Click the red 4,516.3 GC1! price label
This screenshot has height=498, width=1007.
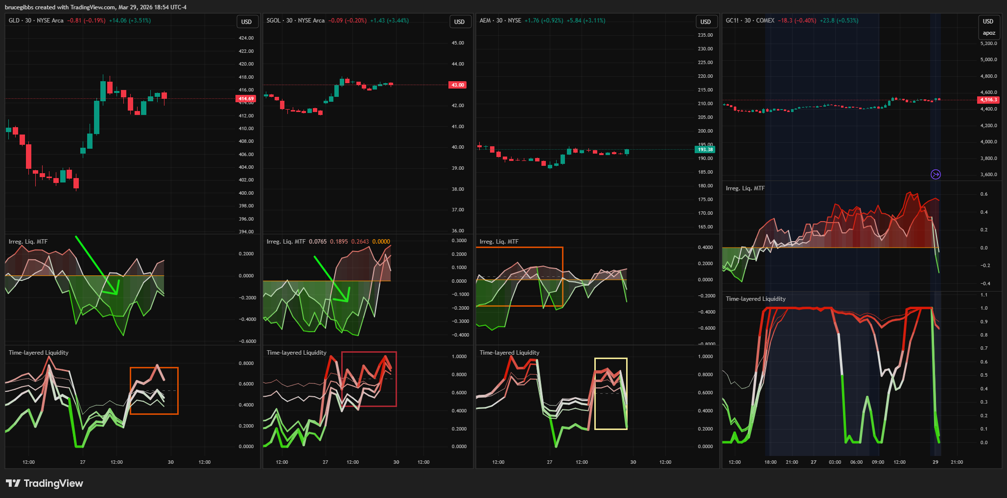pyautogui.click(x=988, y=100)
